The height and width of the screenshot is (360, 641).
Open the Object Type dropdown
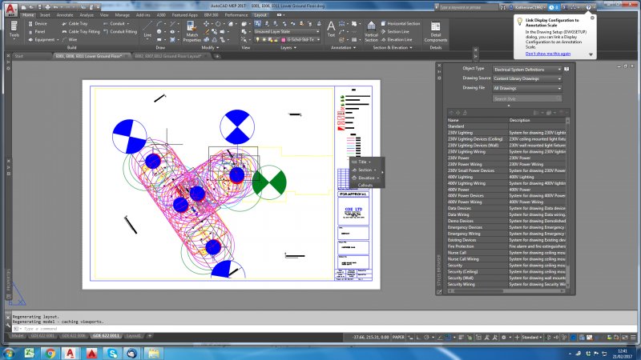[x=528, y=70]
